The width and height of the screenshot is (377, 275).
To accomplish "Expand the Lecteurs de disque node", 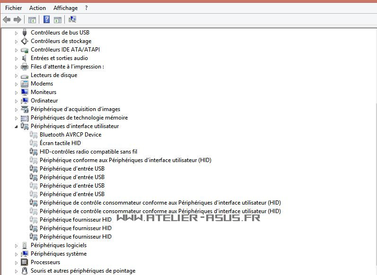I will [x=16, y=75].
